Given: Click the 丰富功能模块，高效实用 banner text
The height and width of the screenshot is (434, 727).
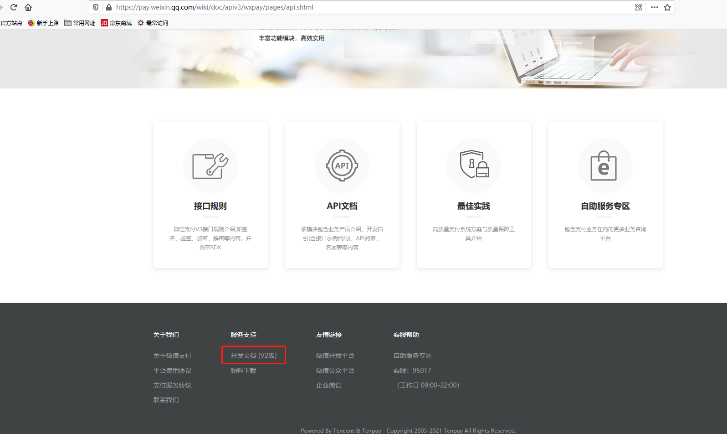Looking at the screenshot, I should [292, 38].
